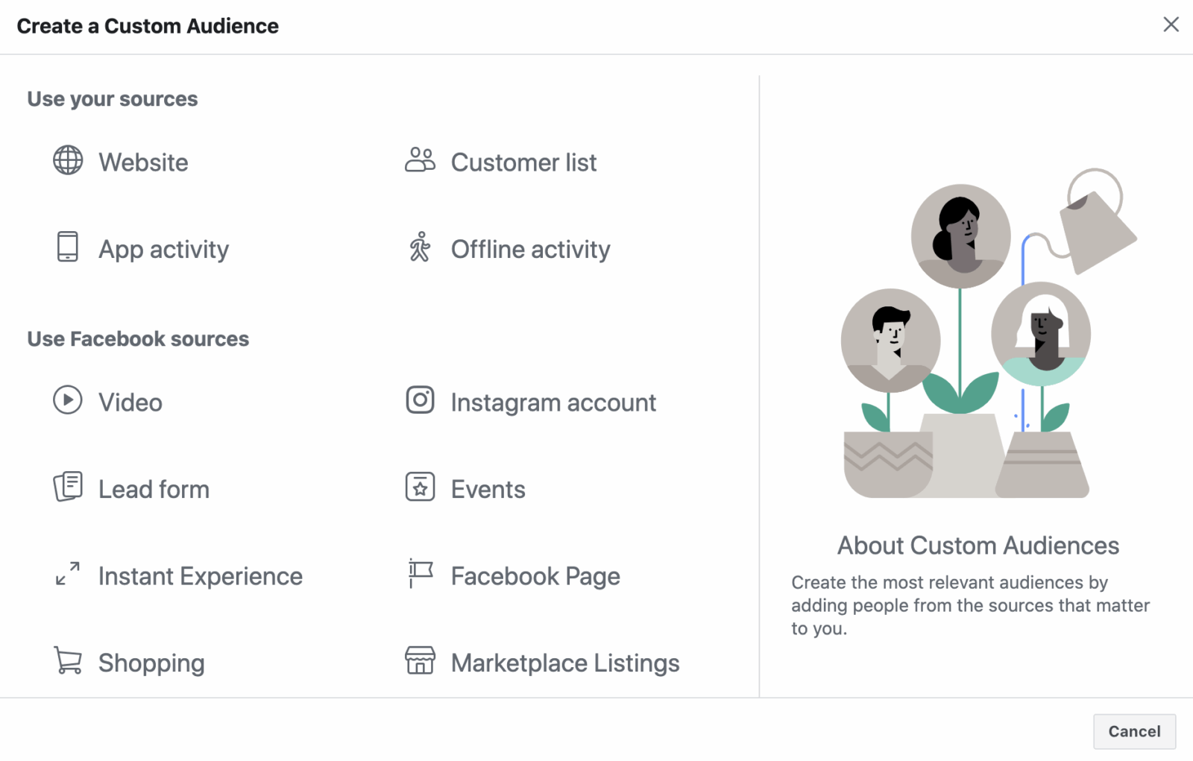The width and height of the screenshot is (1193, 761).
Task: Choose the Offline activity source row
Action: 529,249
